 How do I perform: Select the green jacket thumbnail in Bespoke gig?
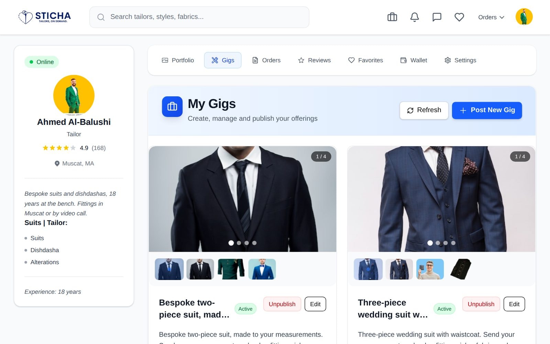click(231, 269)
